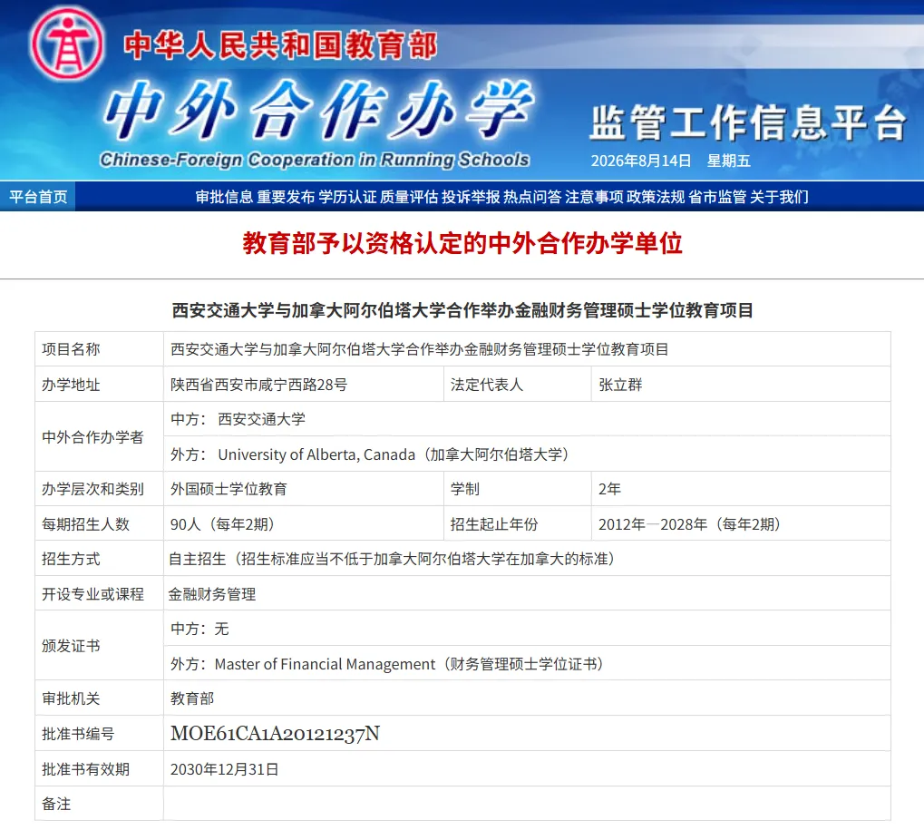Click the 招生起止年份 label cell
Image resolution: width=924 pixels, height=830 pixels.
(x=518, y=523)
